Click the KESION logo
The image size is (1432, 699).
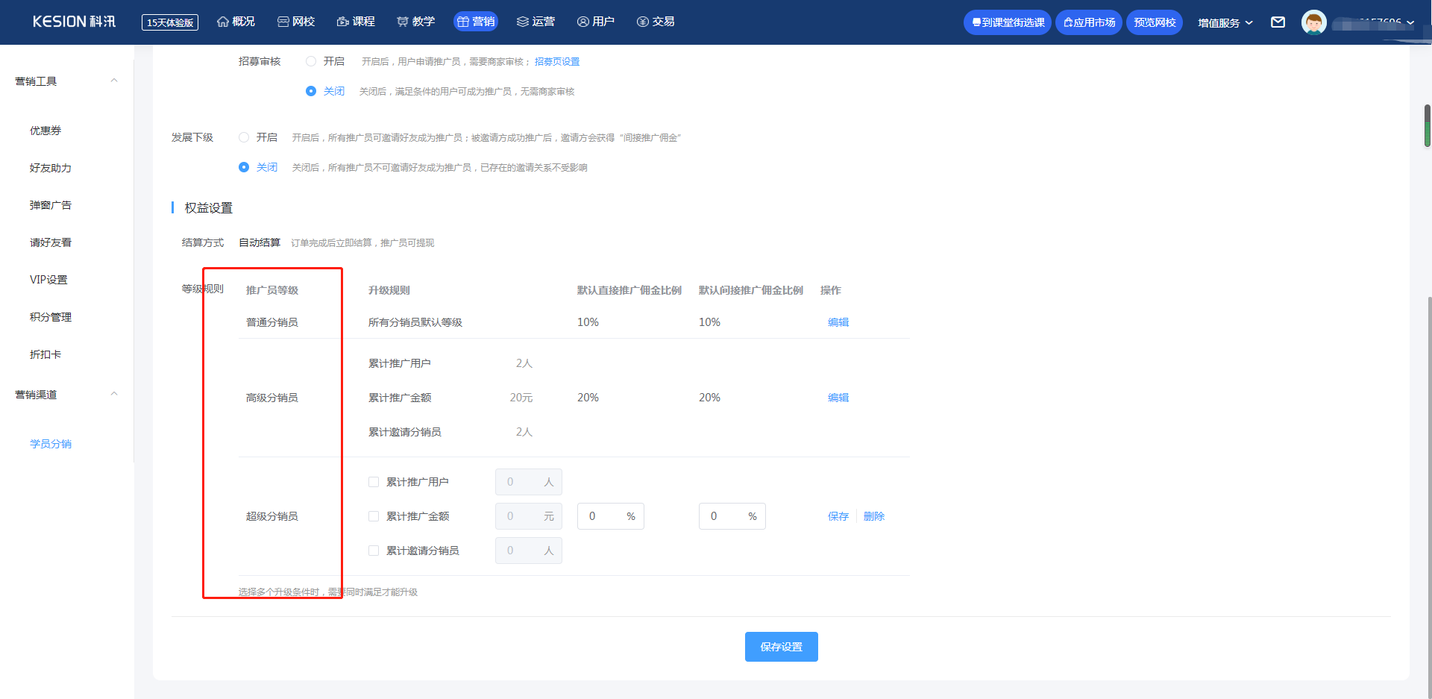point(74,22)
